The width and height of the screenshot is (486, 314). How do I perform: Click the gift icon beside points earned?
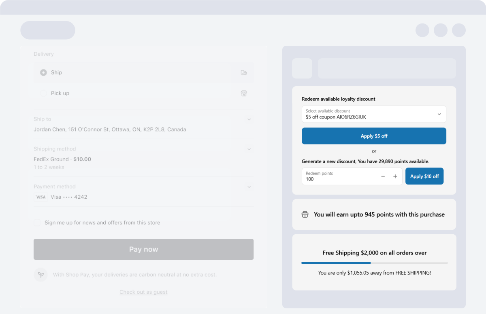pyautogui.click(x=305, y=214)
